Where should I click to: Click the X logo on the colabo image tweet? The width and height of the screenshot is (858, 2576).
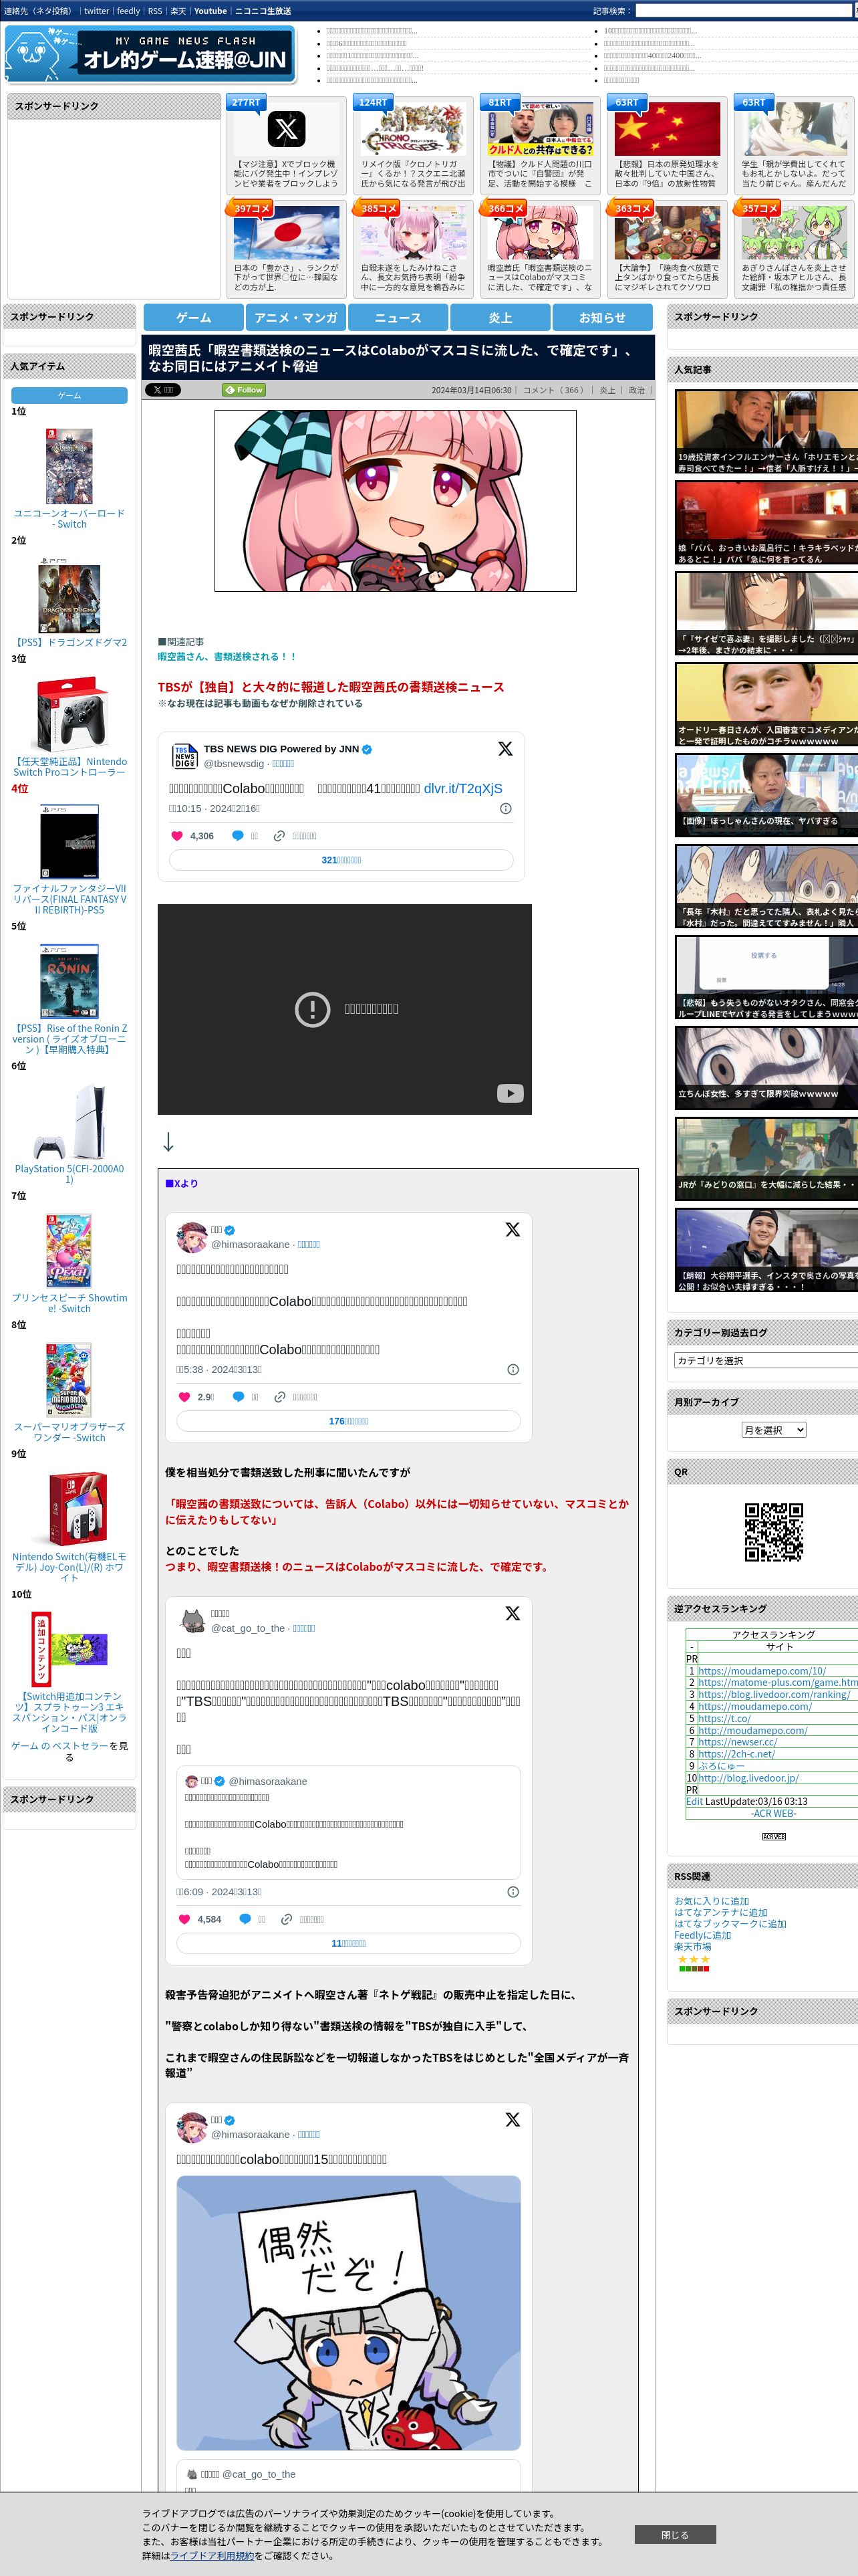(513, 2119)
